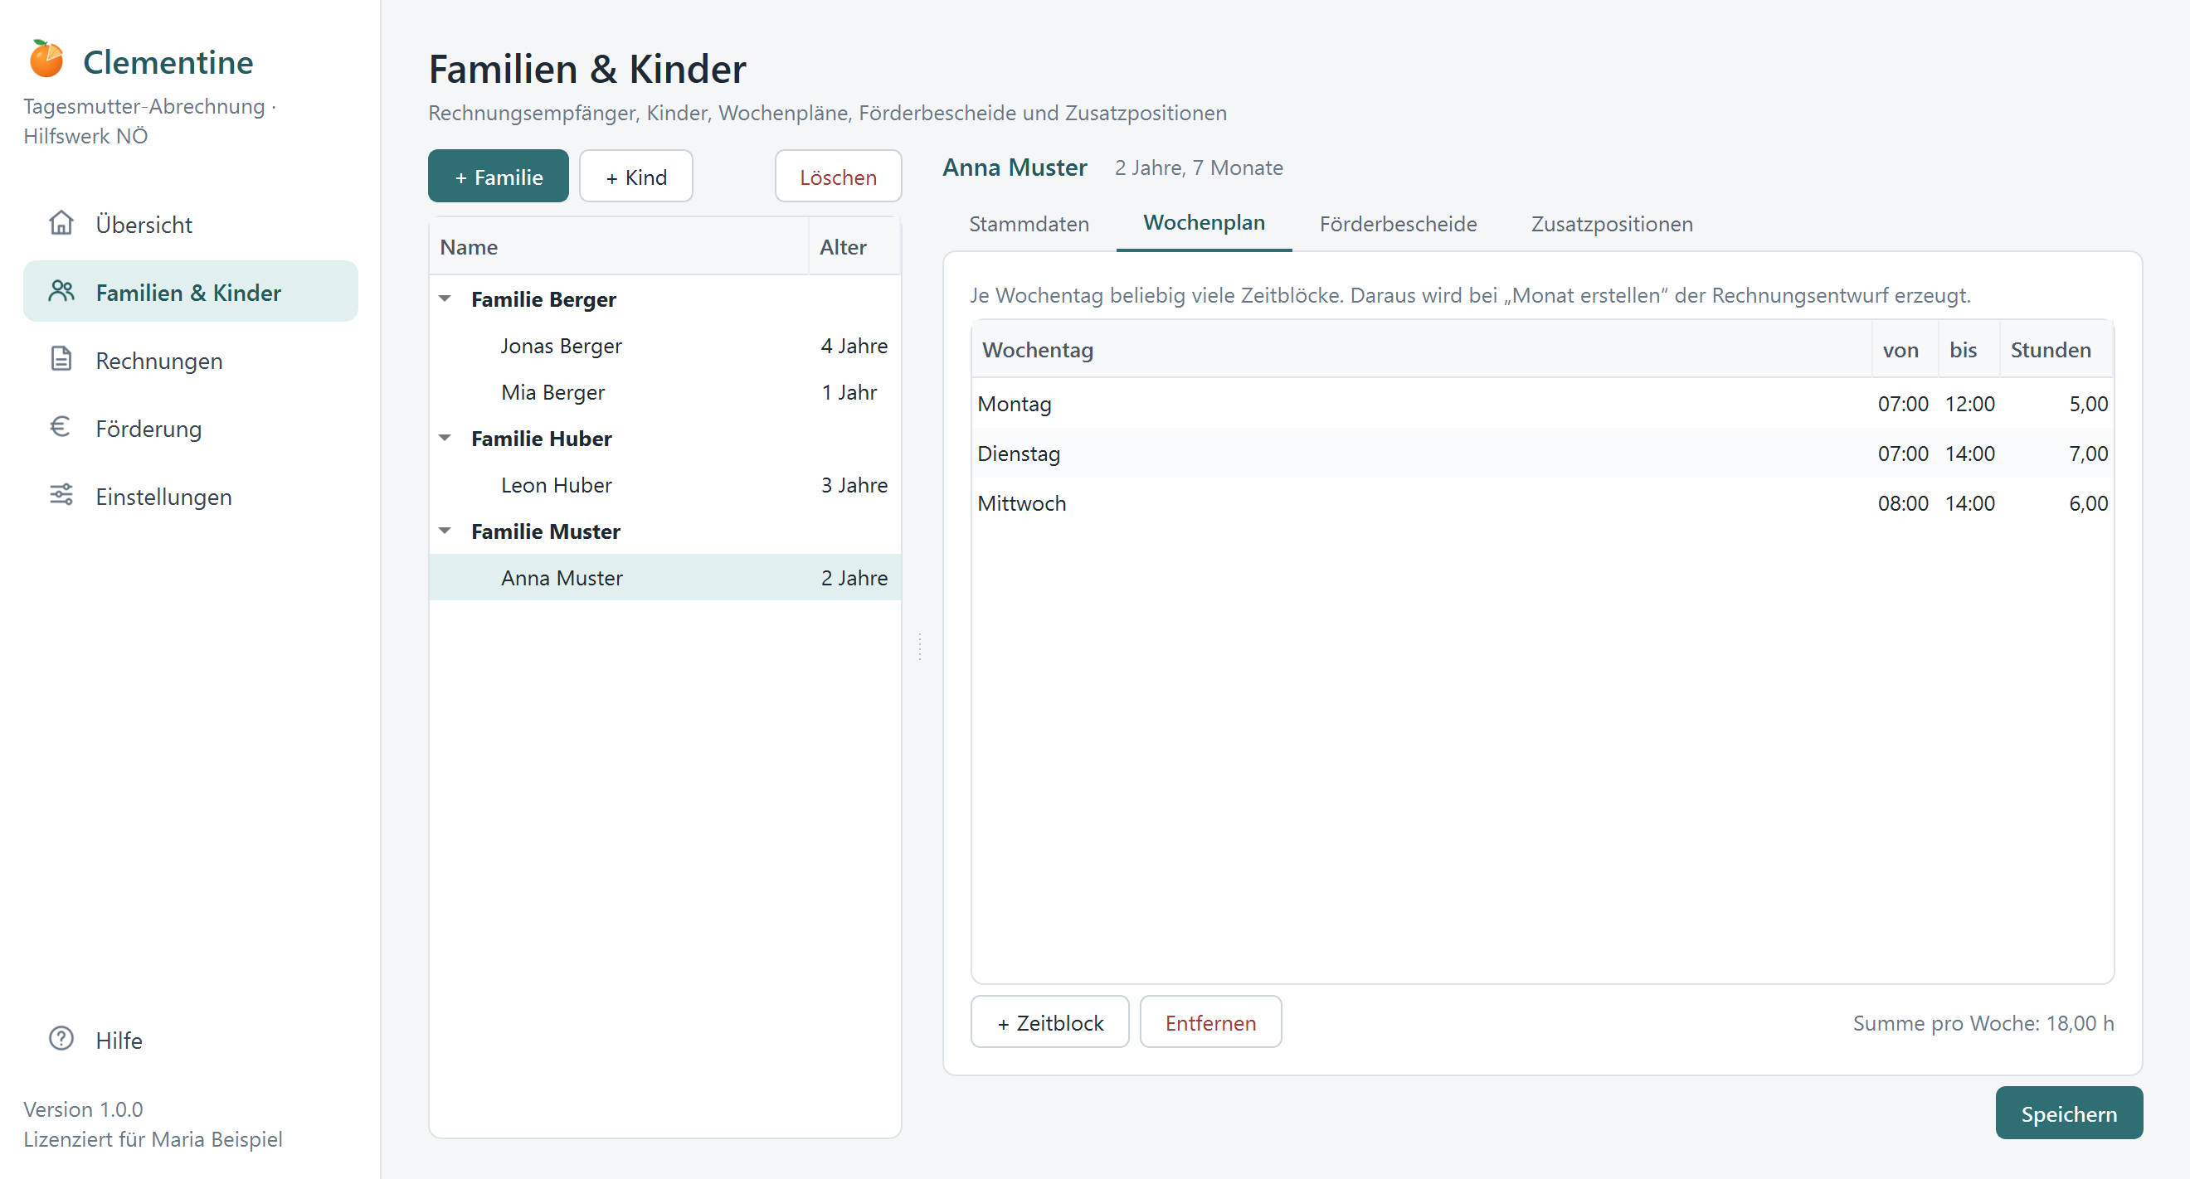Collapse the Familie Muster tree node
The height and width of the screenshot is (1179, 2190).
point(445,531)
